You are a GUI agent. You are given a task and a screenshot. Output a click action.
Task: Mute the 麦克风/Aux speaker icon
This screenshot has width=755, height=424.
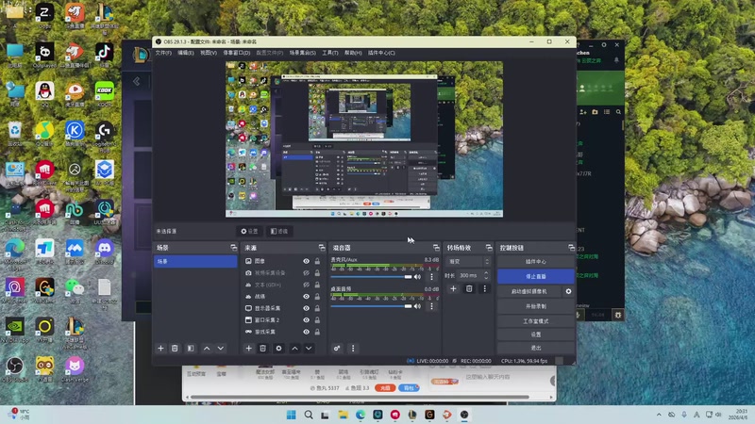click(417, 277)
